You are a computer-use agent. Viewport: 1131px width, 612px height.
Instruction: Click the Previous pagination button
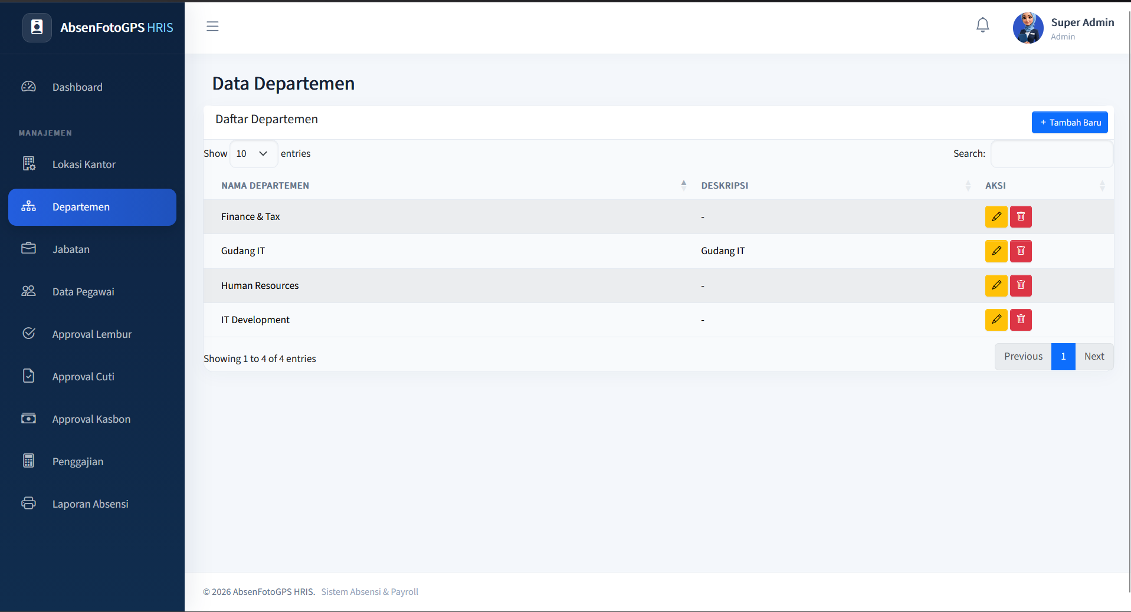(x=1023, y=357)
